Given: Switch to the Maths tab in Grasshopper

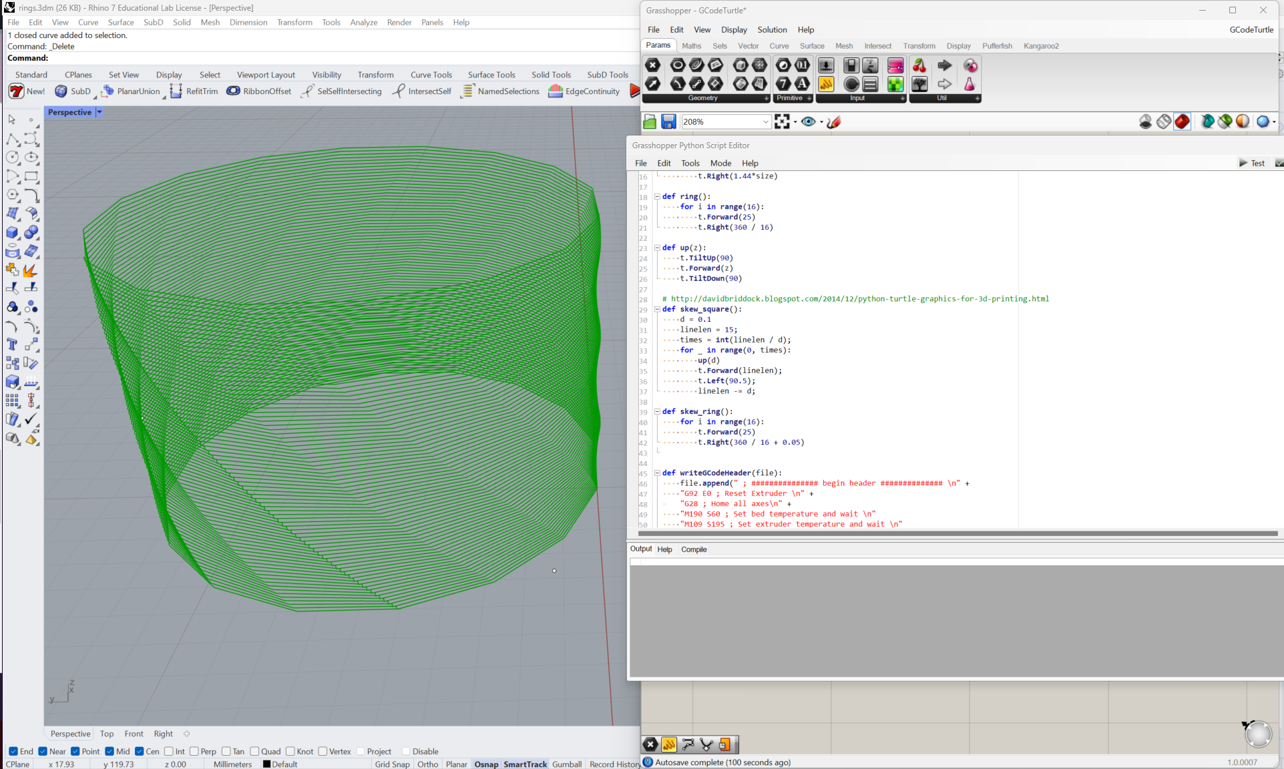Looking at the screenshot, I should click(692, 45).
